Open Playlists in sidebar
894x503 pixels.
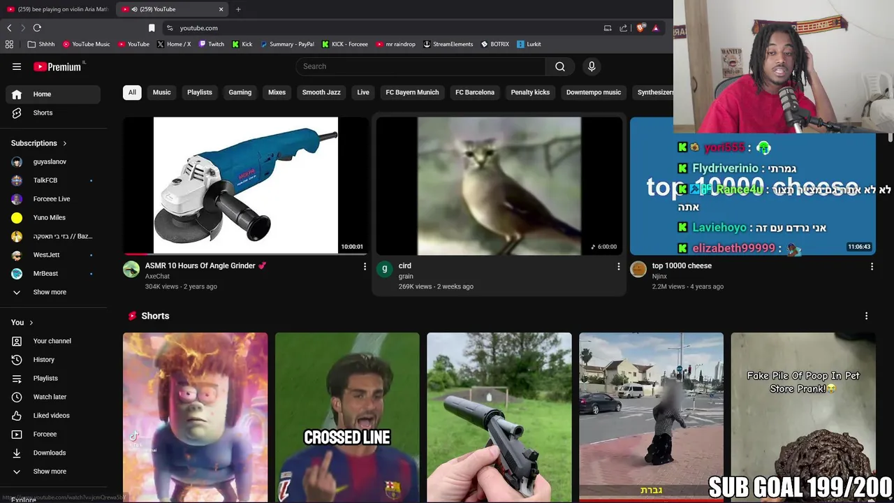point(53,378)
